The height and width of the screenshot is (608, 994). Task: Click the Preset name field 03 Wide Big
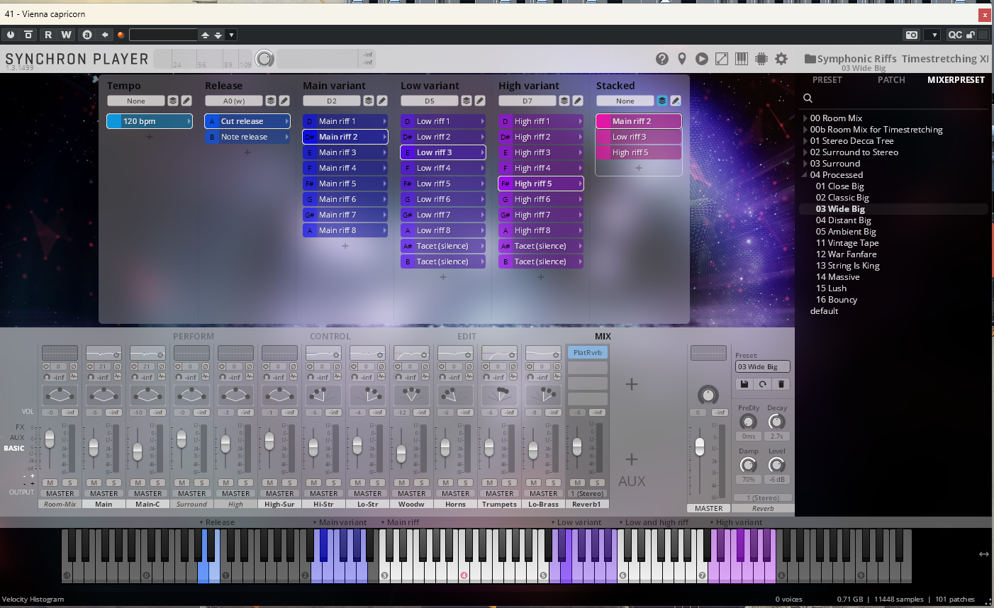[763, 366]
